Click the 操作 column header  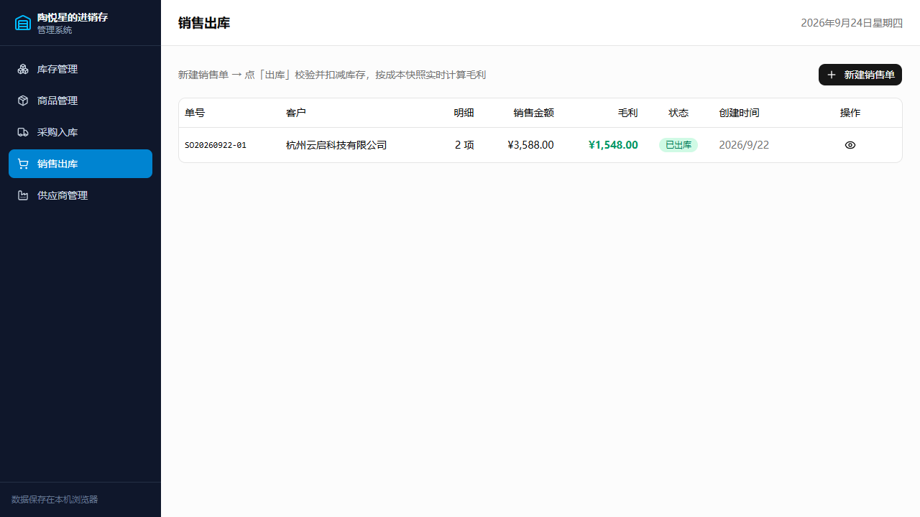850,113
